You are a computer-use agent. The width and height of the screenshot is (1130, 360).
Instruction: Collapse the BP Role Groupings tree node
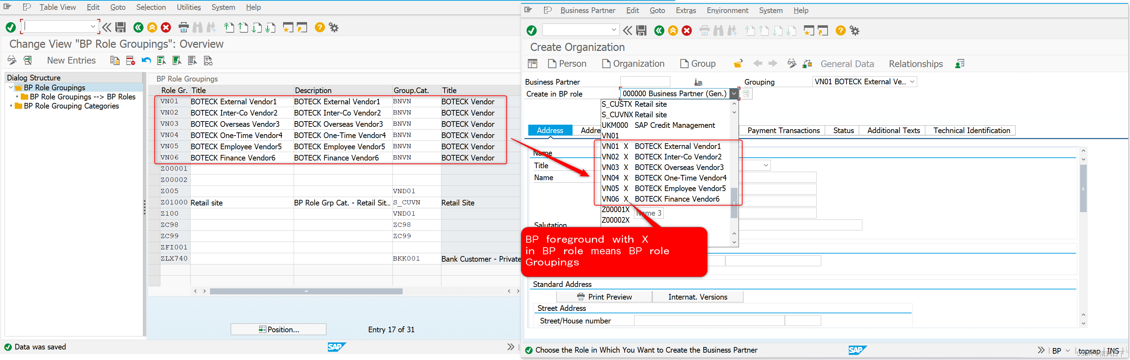coord(11,87)
